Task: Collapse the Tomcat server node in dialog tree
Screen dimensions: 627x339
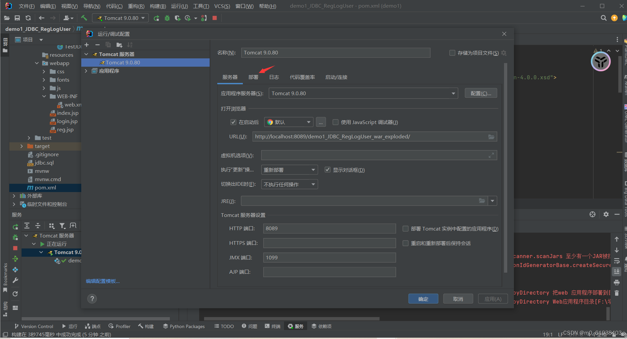Action: pos(86,54)
